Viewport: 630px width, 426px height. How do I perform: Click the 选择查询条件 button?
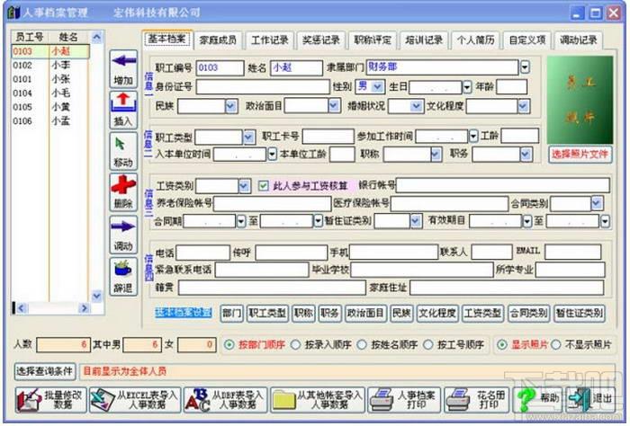(45, 370)
